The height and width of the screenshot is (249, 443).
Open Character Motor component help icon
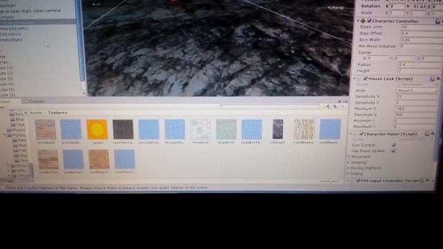[427, 133]
